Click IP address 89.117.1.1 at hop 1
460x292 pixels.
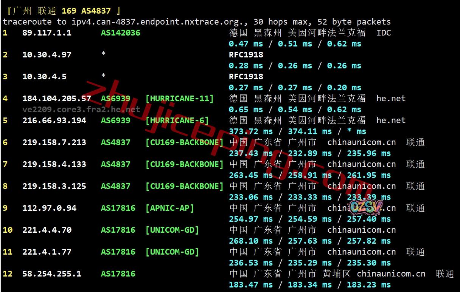pos(47,33)
